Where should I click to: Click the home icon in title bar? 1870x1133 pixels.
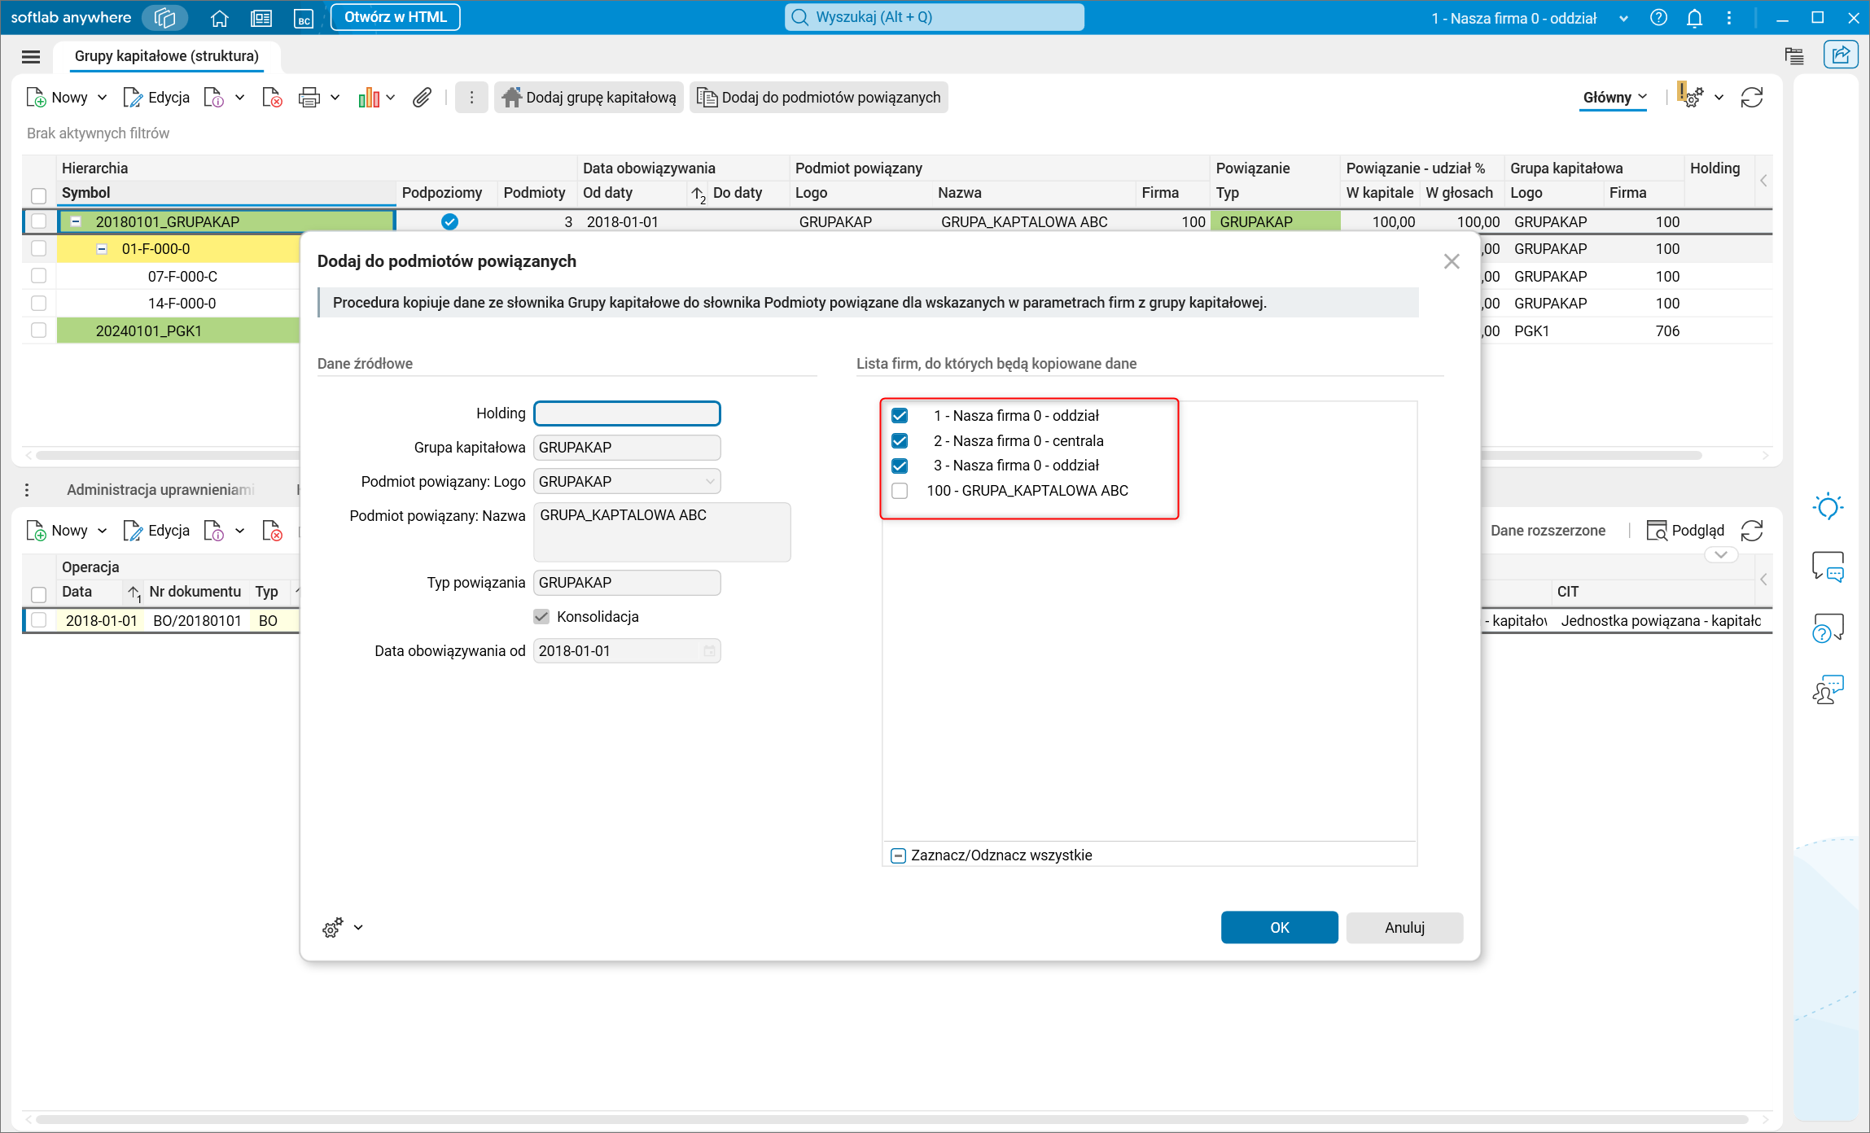tap(219, 18)
